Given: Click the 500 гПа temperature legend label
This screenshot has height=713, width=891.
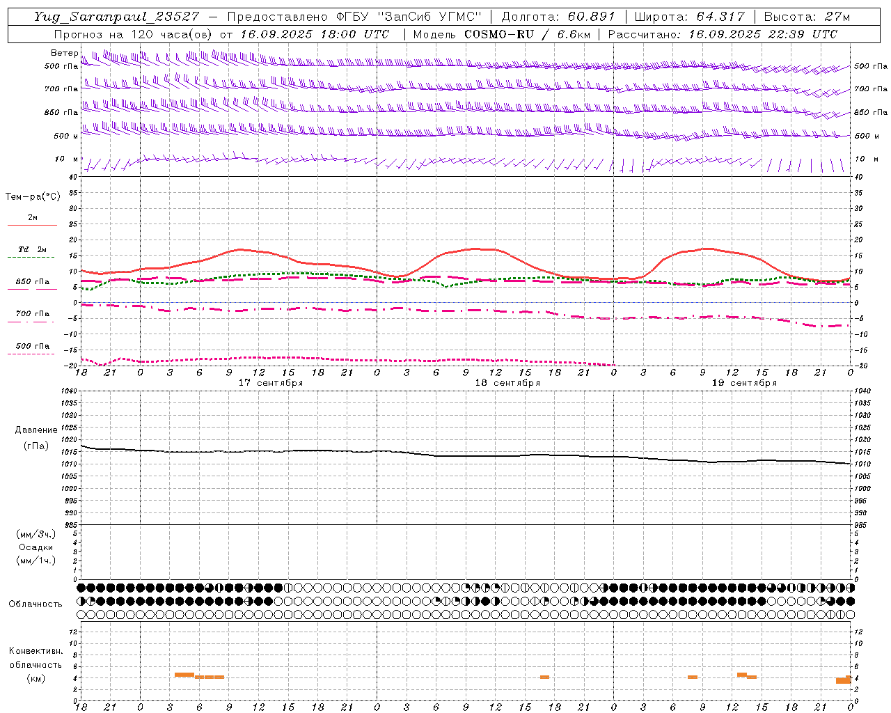Looking at the screenshot, I should pos(33,346).
